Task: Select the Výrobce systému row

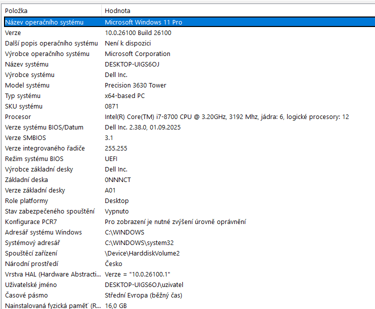Action: [189, 75]
